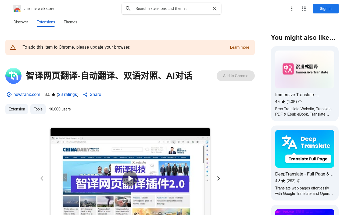
Task: Click the star beside the 3.5 rating
Action: coord(53,95)
